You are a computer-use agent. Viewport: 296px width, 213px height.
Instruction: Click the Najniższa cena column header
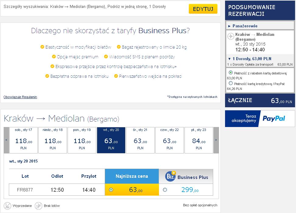[132, 176]
